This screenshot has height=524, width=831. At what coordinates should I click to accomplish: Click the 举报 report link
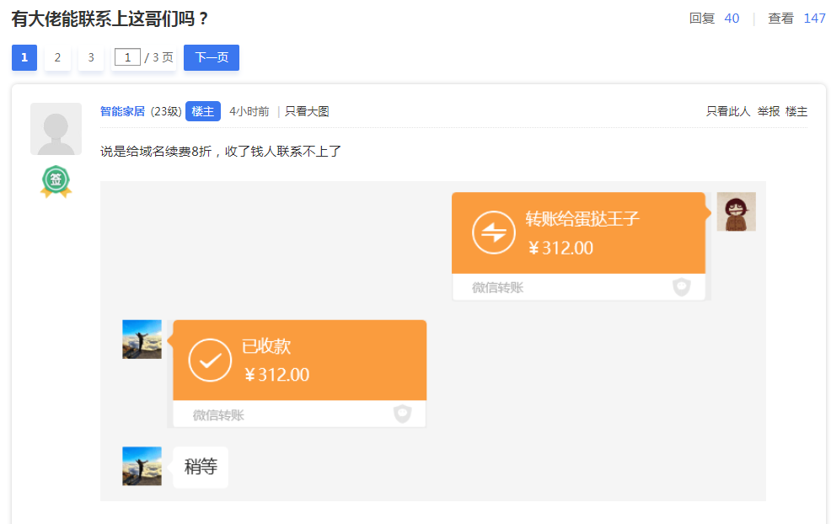point(768,111)
